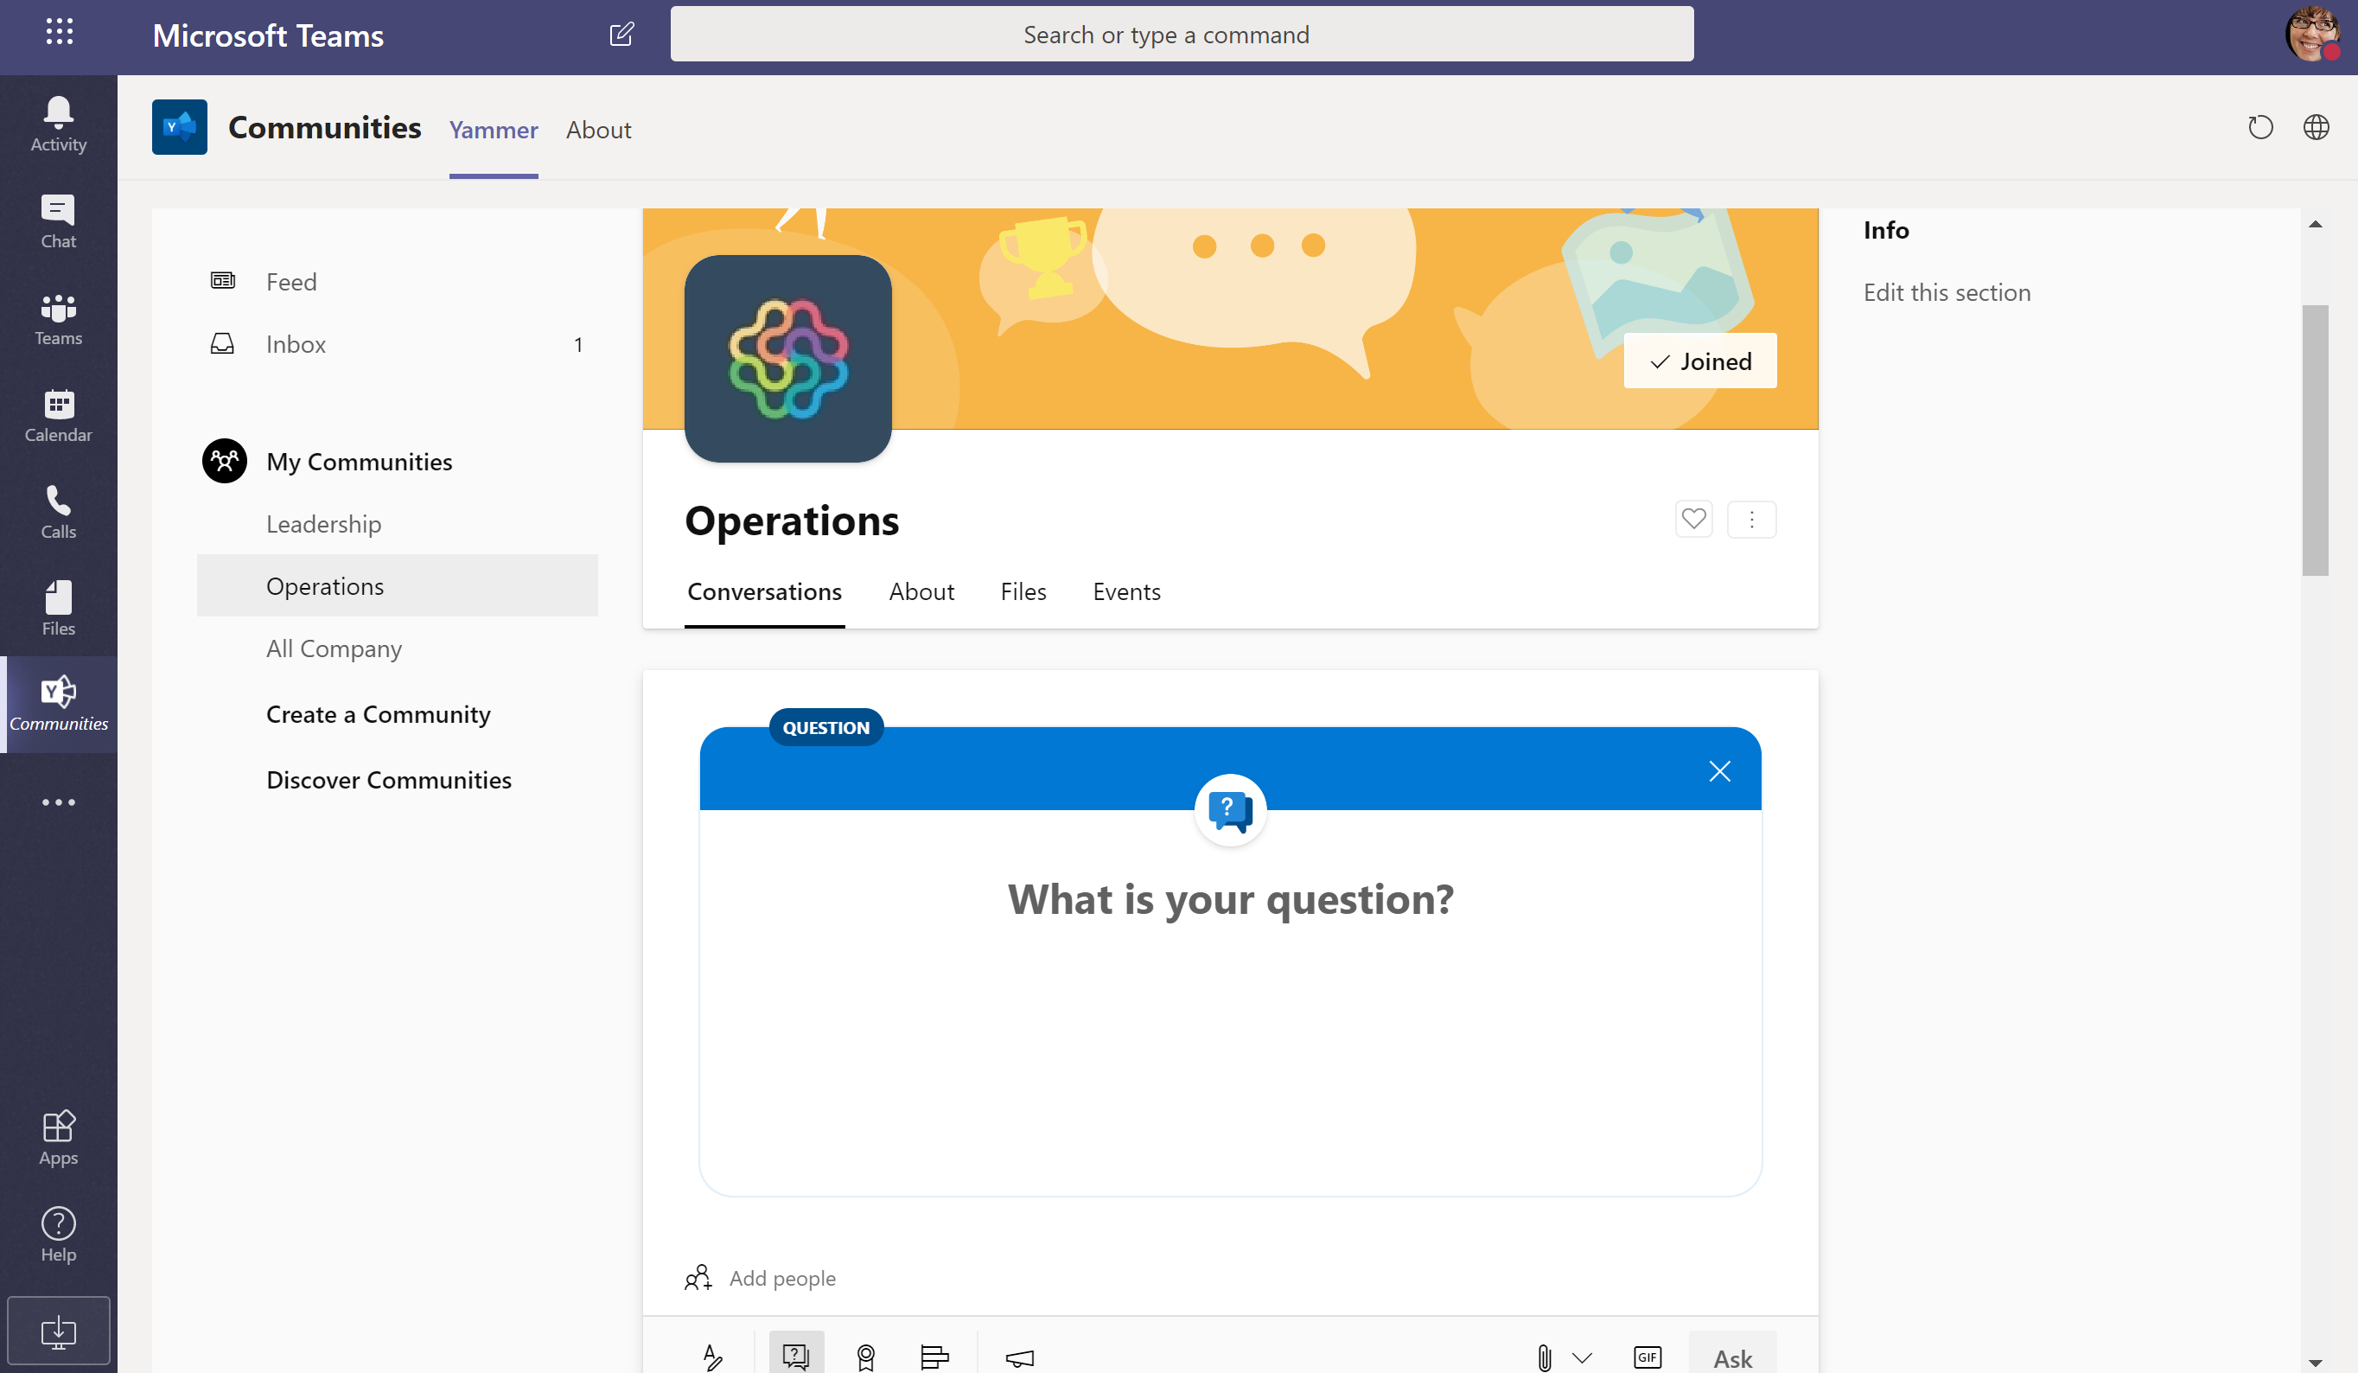2358x1373 pixels.
Task: Click Edit this section in Info
Action: pos(1947,292)
